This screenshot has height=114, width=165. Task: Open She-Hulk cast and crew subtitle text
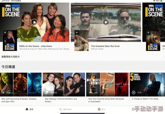click(45, 49)
